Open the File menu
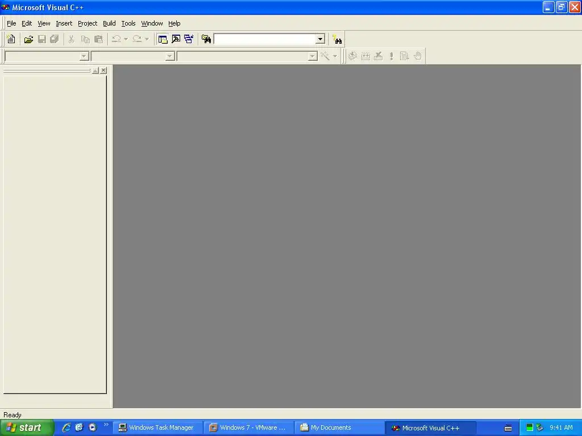Image resolution: width=582 pixels, height=436 pixels. point(11,23)
